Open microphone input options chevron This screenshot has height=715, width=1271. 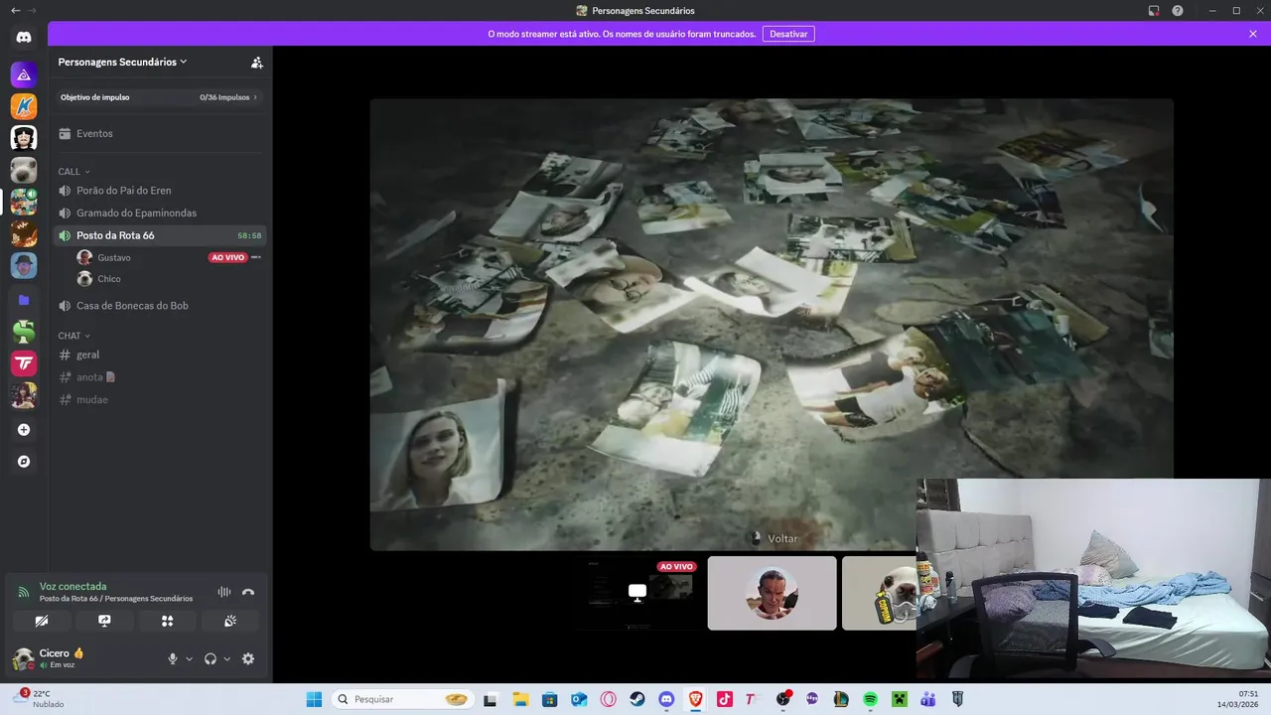189,658
